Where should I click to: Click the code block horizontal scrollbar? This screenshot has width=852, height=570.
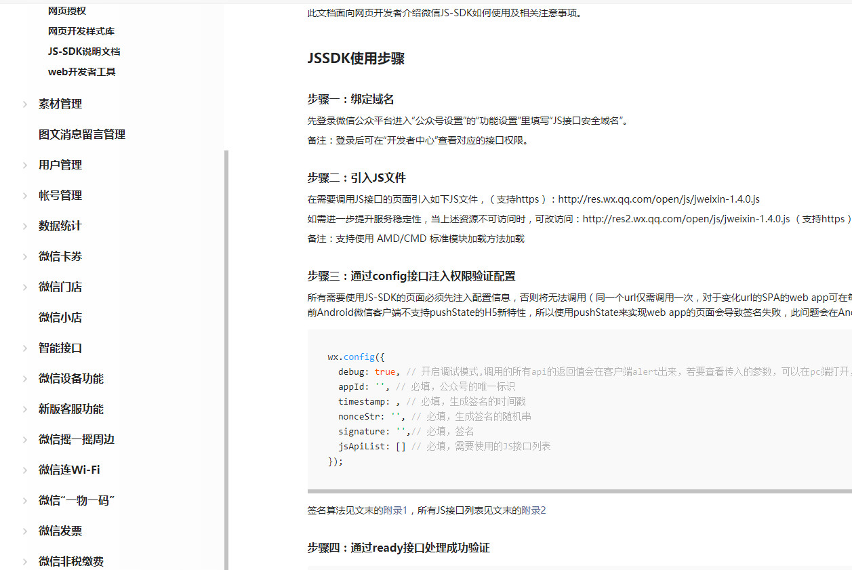(x=580, y=490)
